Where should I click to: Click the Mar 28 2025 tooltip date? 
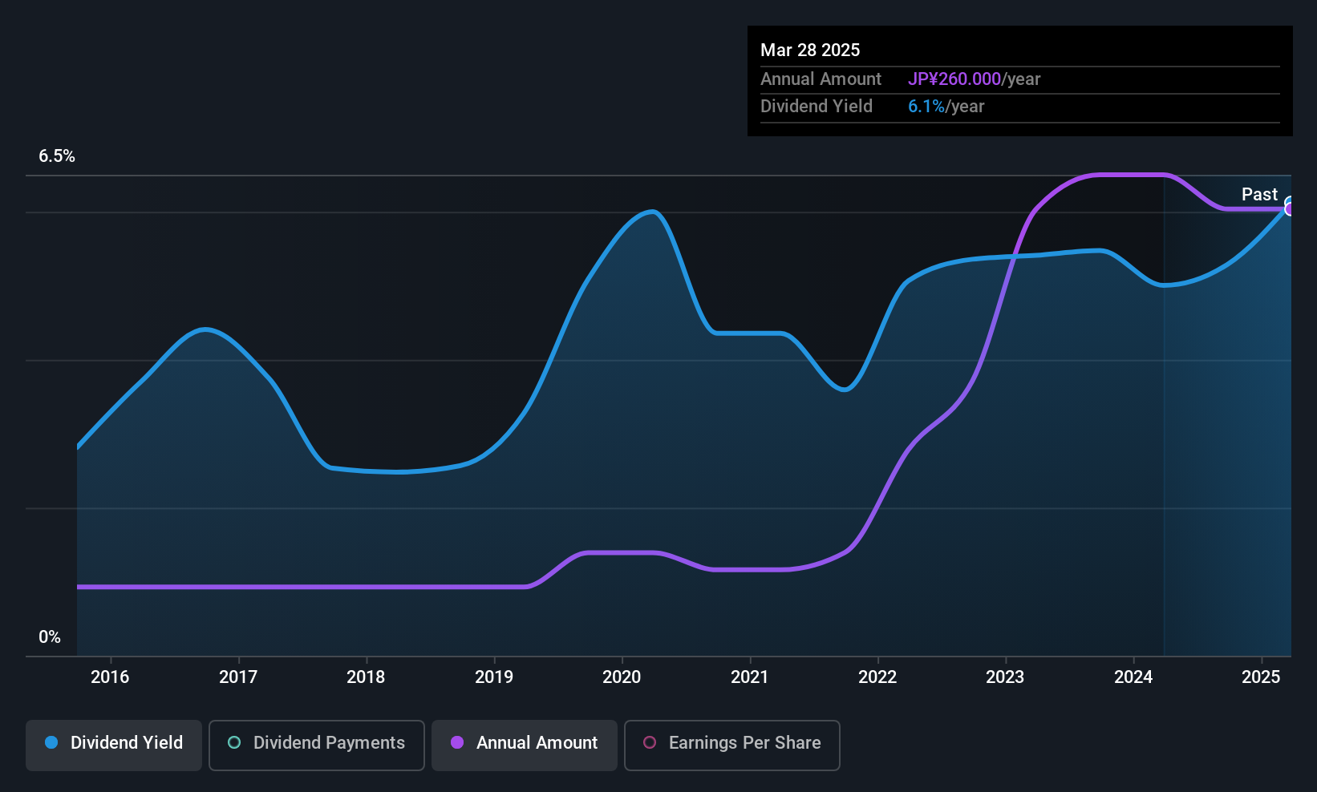810,50
